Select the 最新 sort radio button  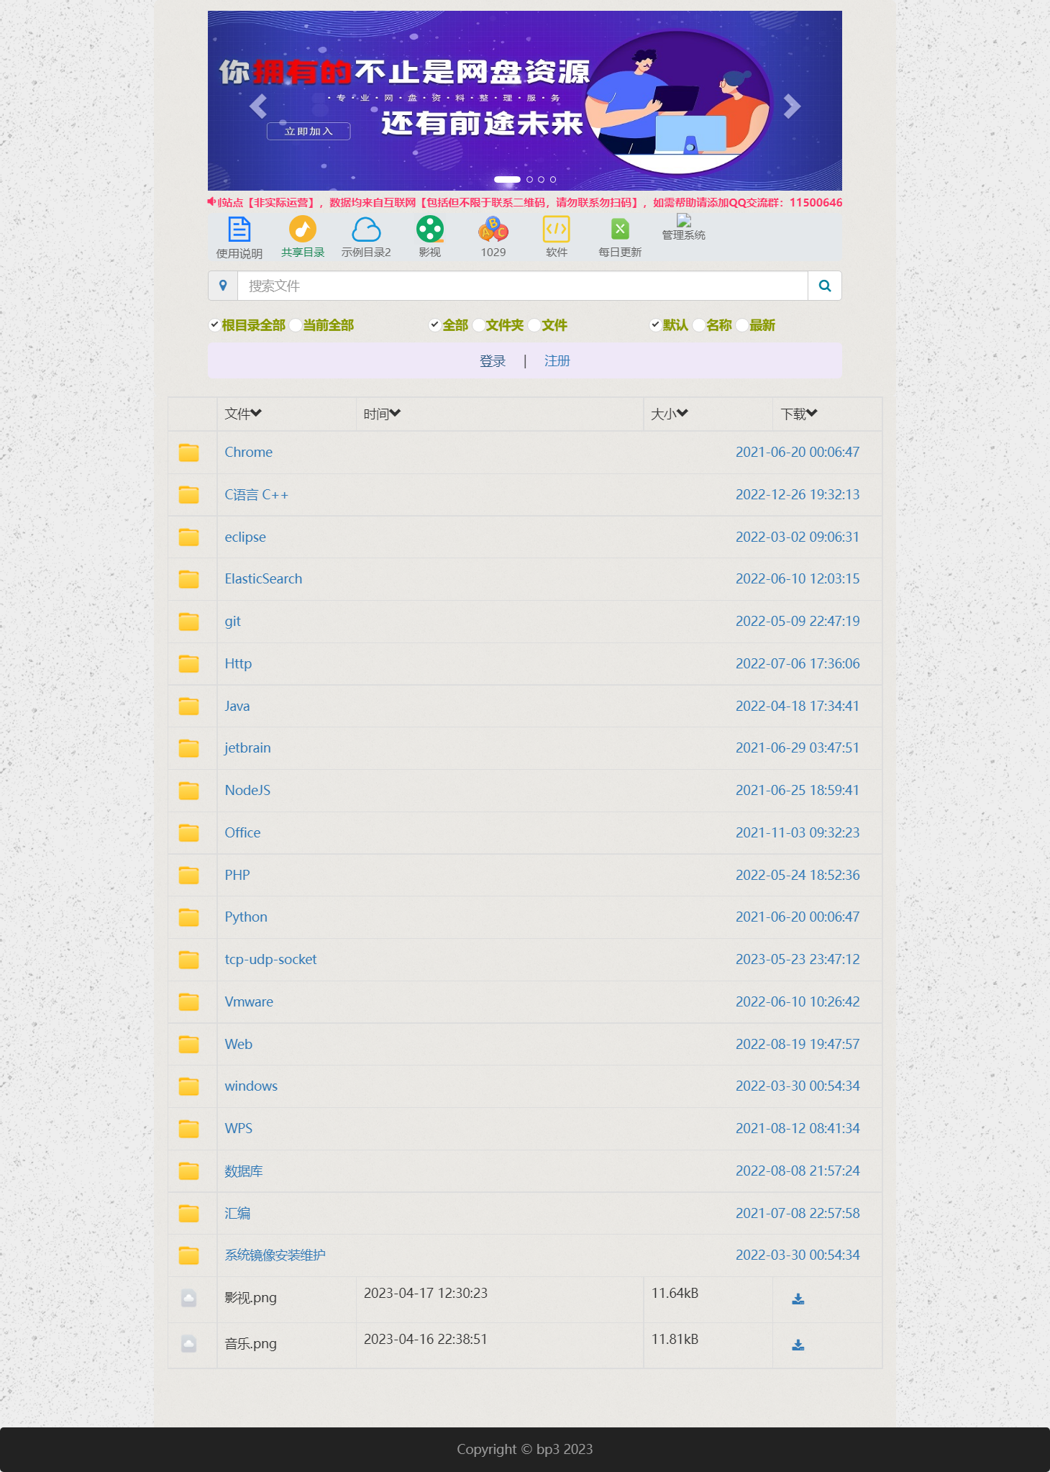click(x=742, y=325)
